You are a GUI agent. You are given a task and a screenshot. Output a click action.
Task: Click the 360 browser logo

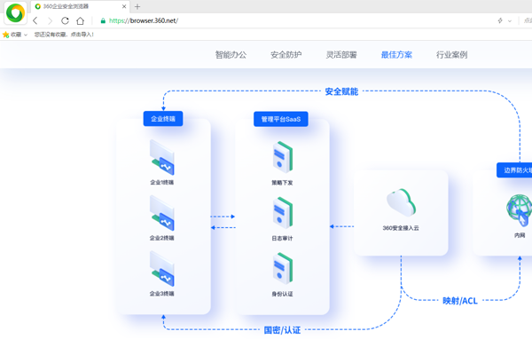coord(15,13)
